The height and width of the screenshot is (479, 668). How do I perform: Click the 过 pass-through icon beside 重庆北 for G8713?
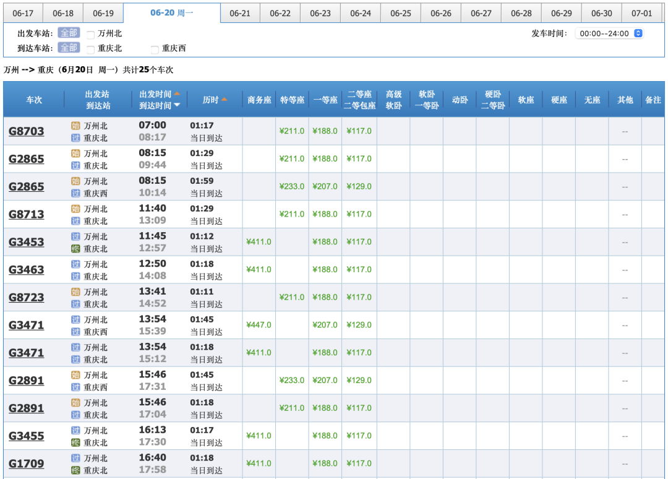click(x=75, y=221)
